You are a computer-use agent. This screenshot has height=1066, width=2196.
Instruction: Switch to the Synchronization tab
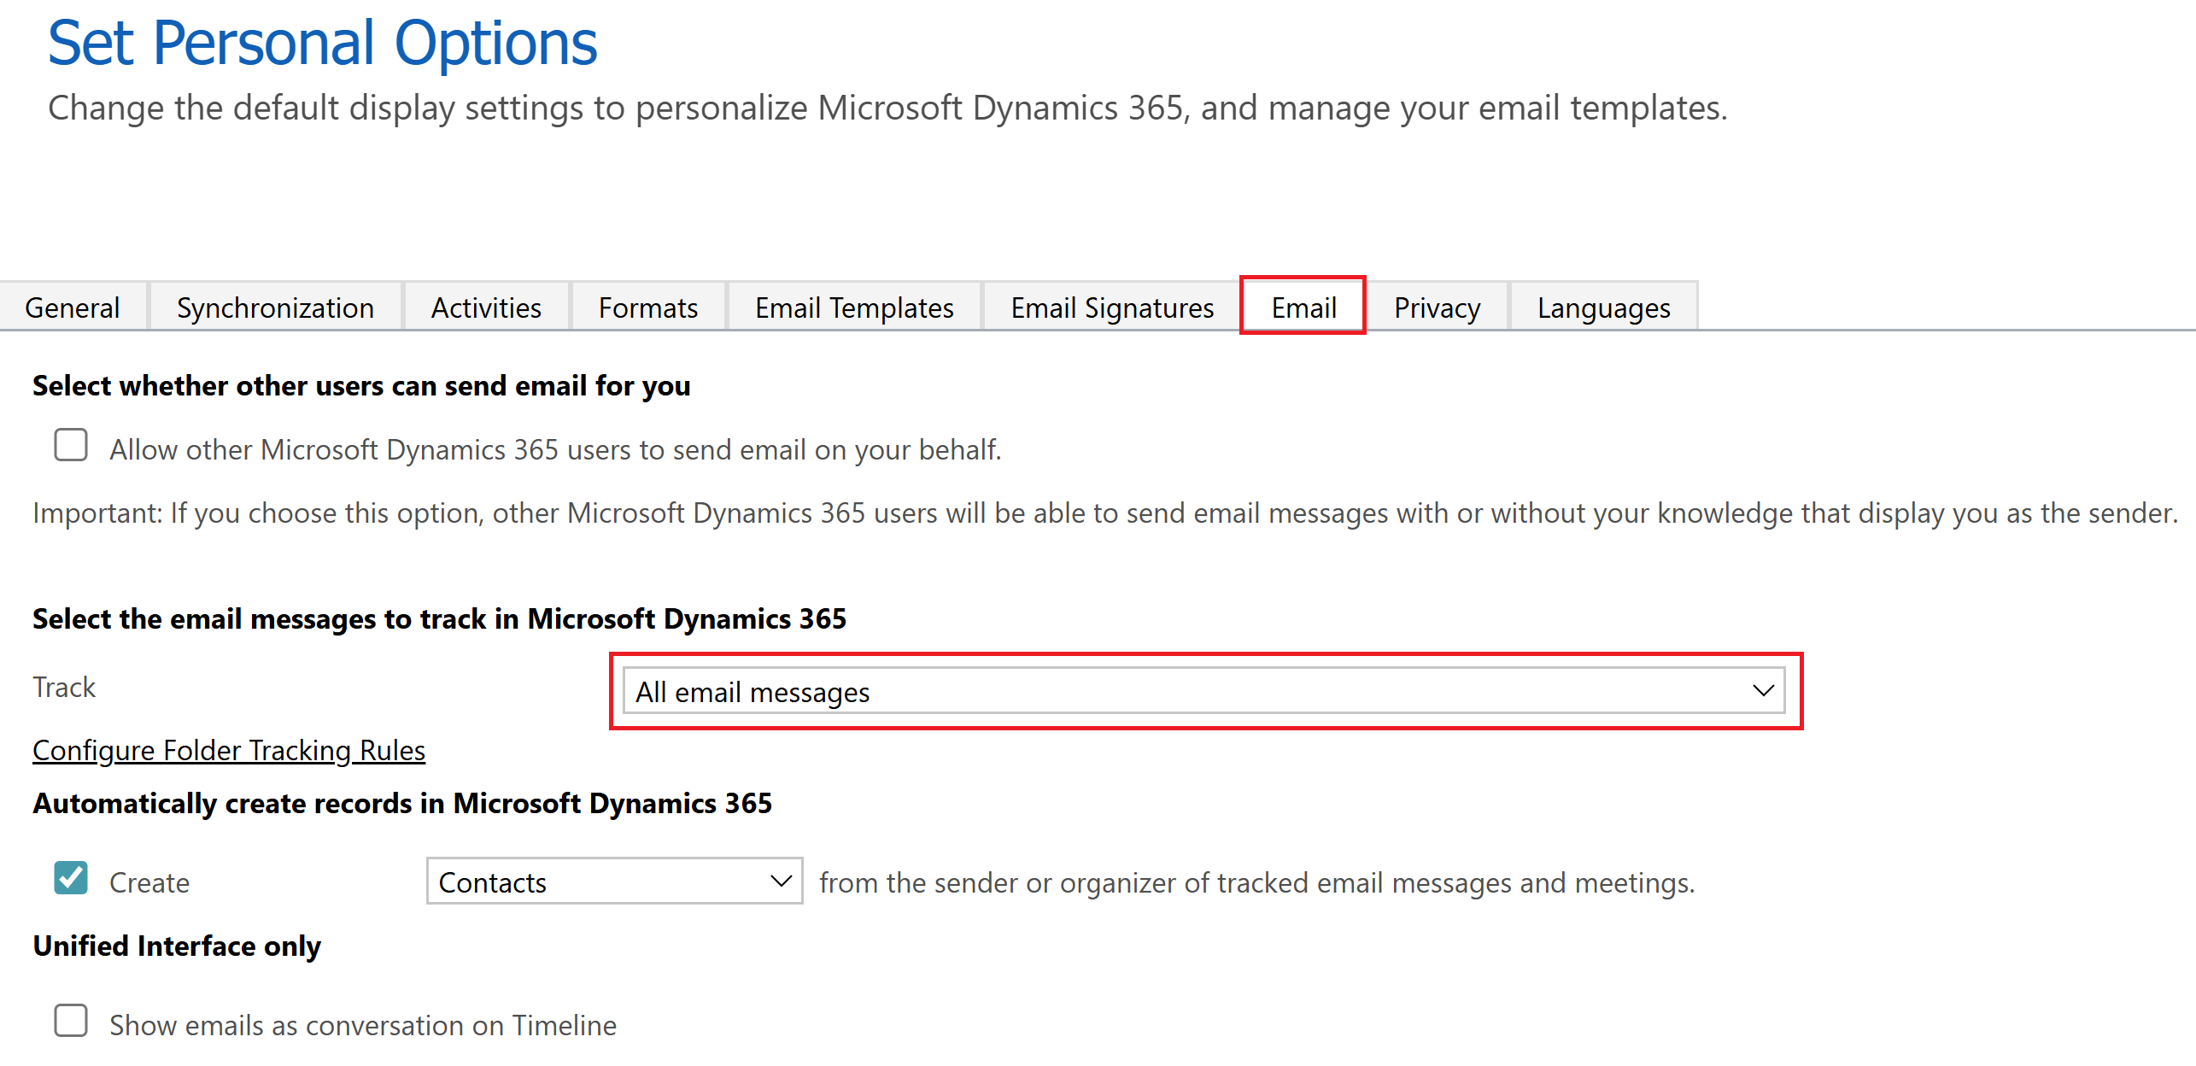[275, 307]
